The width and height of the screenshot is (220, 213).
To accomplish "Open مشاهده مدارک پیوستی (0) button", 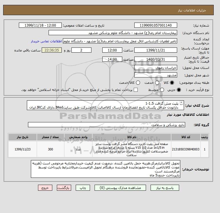I will pos(120,188).
